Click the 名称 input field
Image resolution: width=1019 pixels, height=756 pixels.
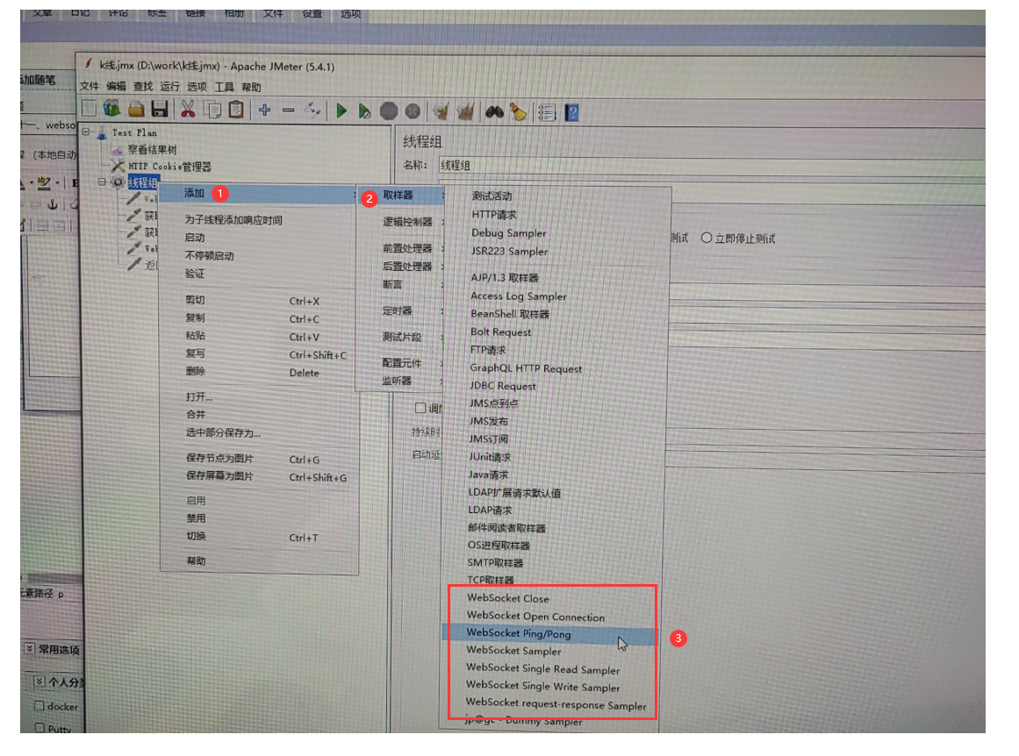pyautogui.click(x=712, y=165)
